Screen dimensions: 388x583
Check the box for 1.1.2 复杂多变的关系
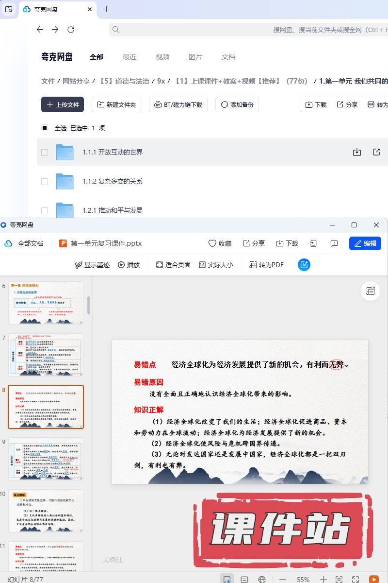tap(45, 181)
